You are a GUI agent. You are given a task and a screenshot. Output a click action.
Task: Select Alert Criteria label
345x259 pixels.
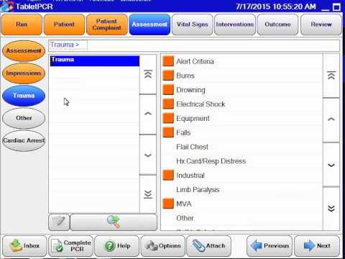point(195,61)
